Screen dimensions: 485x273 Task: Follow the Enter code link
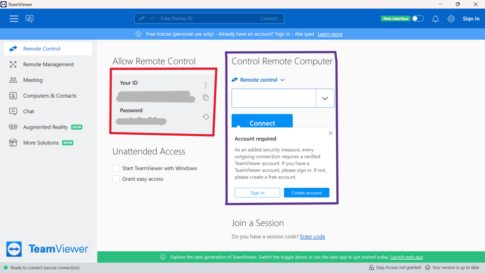[x=312, y=236]
